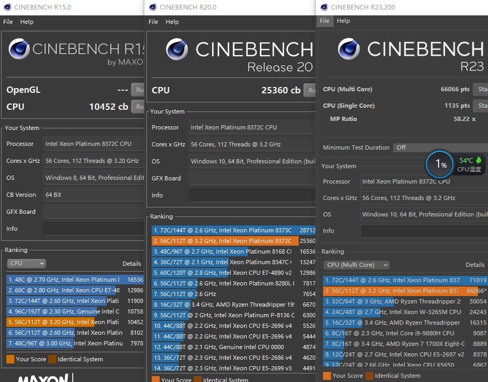Click the Processor field in Cinebench R15
The height and width of the screenshot is (382, 488).
(x=93, y=144)
